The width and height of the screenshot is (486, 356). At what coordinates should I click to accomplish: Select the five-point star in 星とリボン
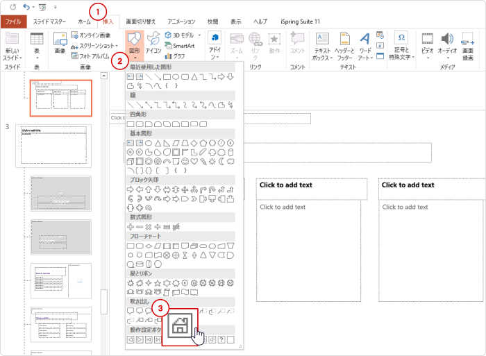158,283
